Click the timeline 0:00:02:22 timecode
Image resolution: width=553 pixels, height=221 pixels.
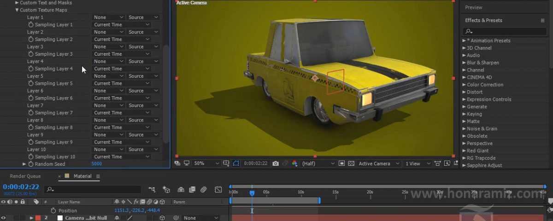21,186
